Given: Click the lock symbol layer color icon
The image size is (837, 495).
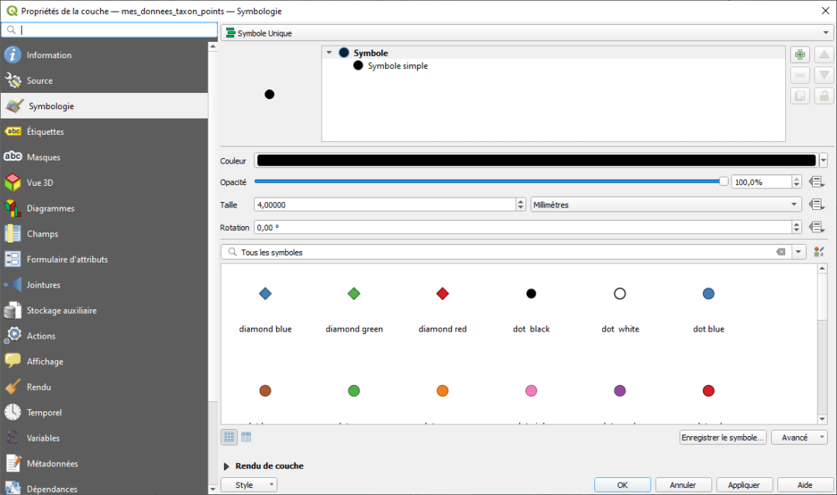Looking at the screenshot, I should [x=823, y=95].
